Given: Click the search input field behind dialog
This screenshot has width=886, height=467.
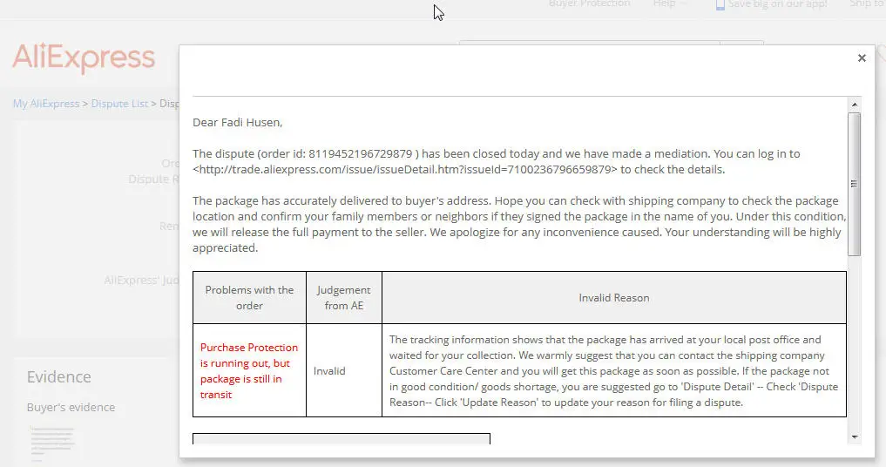Looking at the screenshot, I should [589, 43].
